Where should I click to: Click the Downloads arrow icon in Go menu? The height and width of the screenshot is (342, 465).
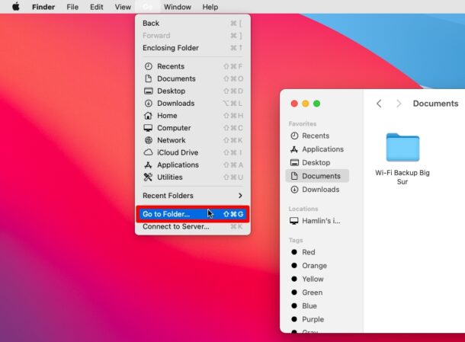(x=149, y=103)
